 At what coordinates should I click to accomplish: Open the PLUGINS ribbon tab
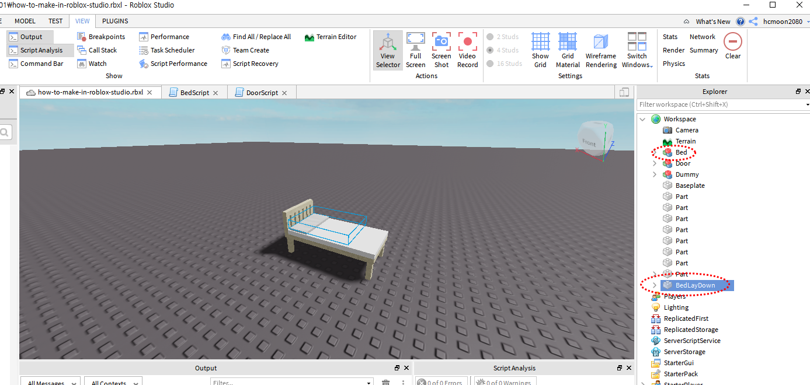coord(115,21)
